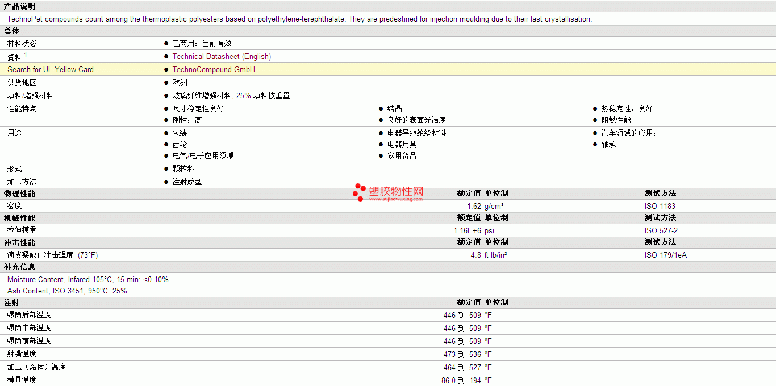This screenshot has width=776, height=386.
Task: Click the 加工（熔体）温度 row label
Action: [37, 367]
